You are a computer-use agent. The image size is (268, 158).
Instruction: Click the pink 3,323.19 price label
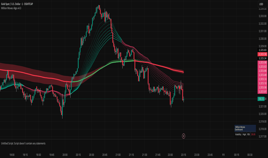(x=262, y=83)
